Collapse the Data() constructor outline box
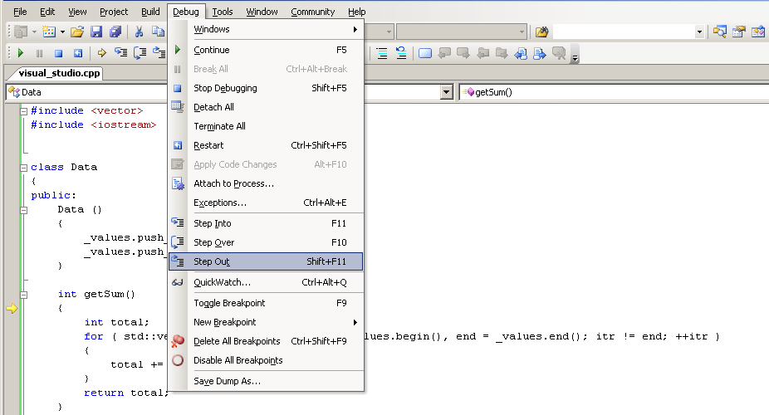This screenshot has height=415, width=769. (x=23, y=210)
